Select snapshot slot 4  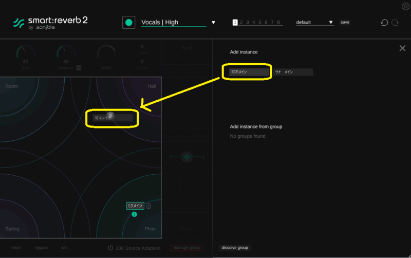coord(254,23)
